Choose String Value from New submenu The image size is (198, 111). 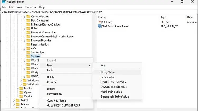click(107, 72)
